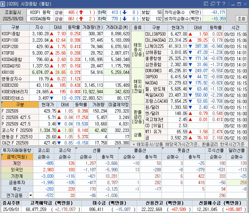249x213 pixels.
Task: Toggle the 금액(억원) unit header
Action: (x=17, y=157)
